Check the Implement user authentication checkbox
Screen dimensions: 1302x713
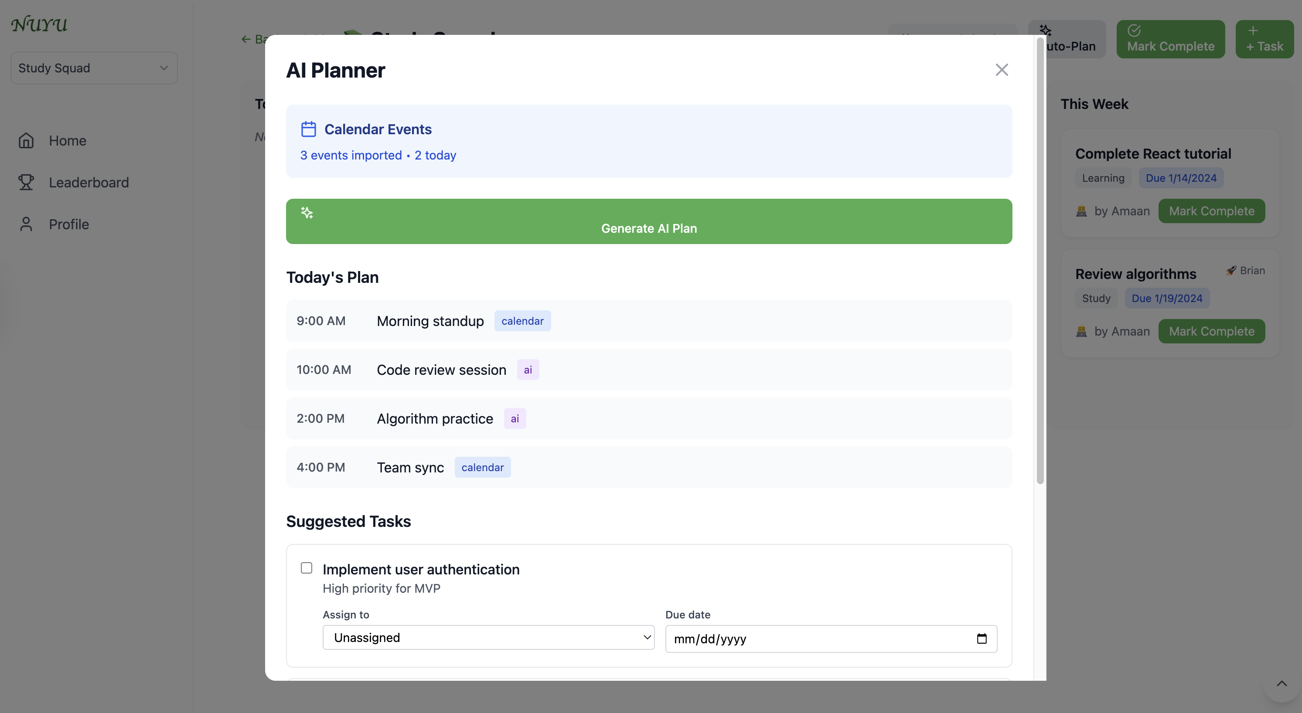click(306, 568)
